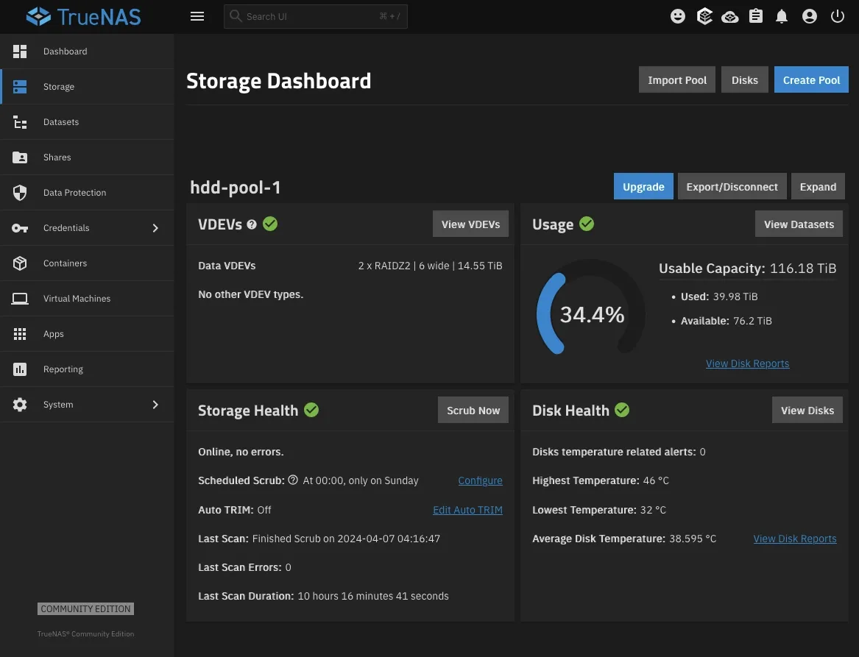The image size is (859, 657).
Task: Click the Shares folder icon
Action: (x=20, y=157)
